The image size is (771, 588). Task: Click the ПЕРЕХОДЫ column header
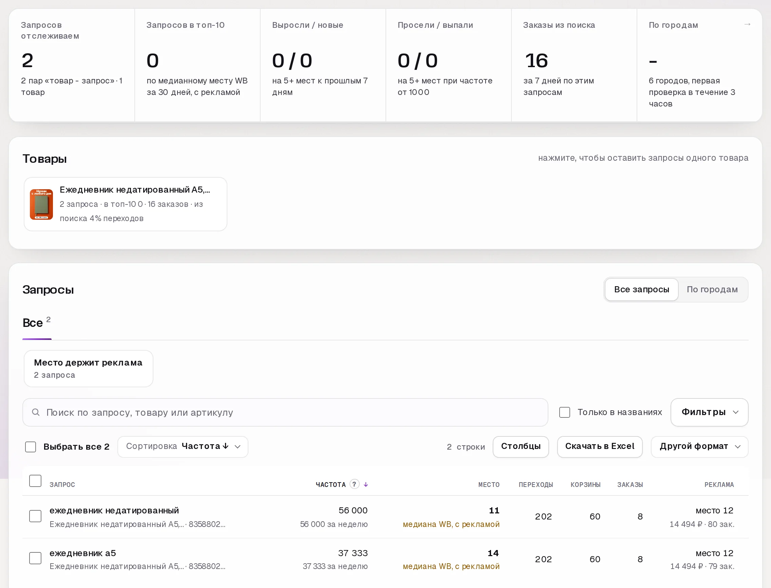(x=535, y=485)
